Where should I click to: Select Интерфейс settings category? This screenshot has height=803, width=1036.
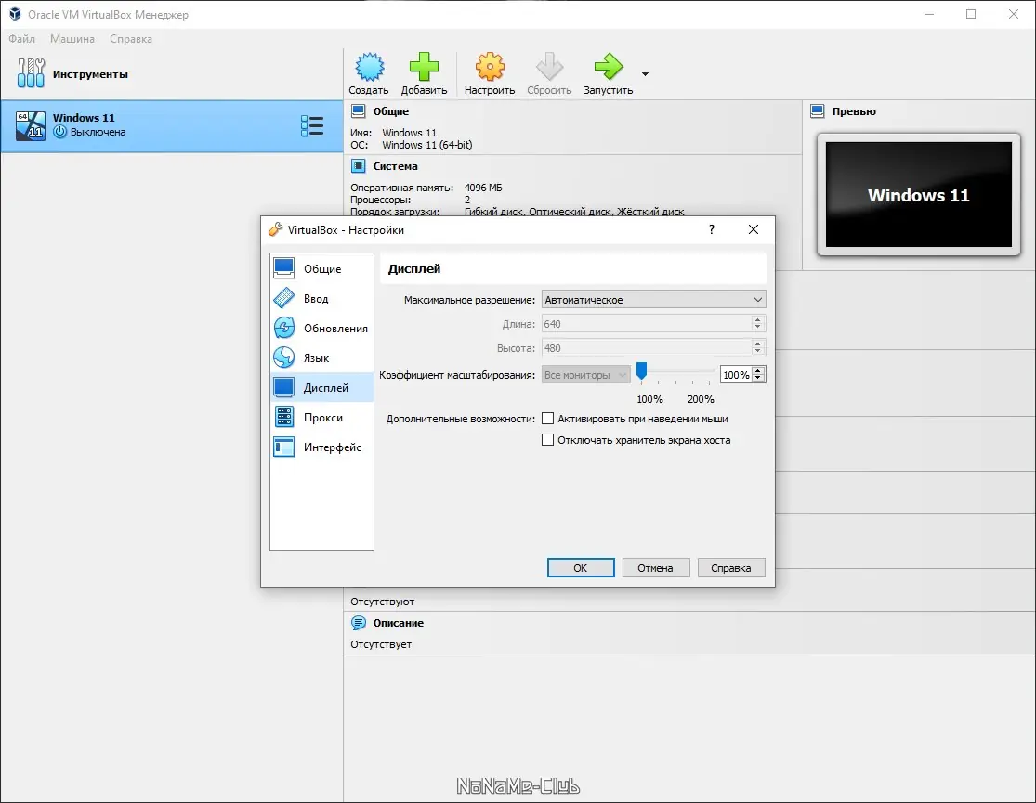coord(321,447)
